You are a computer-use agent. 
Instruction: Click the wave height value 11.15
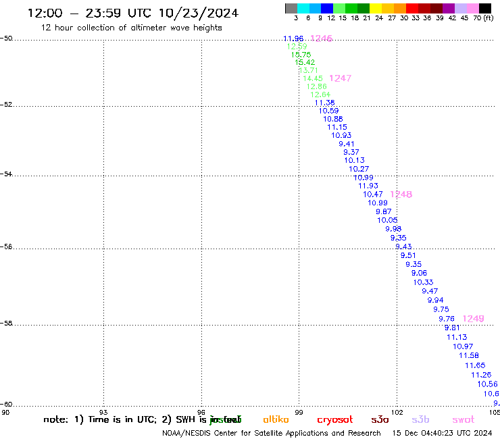click(337, 127)
